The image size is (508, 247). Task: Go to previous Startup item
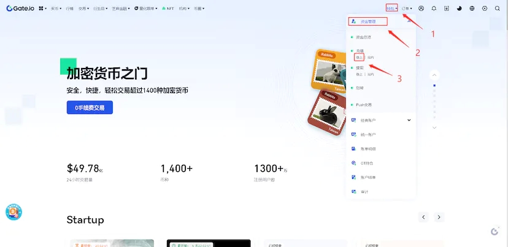(423, 217)
